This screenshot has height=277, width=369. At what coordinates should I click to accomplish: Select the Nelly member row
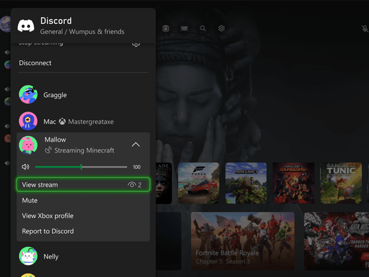(83, 256)
